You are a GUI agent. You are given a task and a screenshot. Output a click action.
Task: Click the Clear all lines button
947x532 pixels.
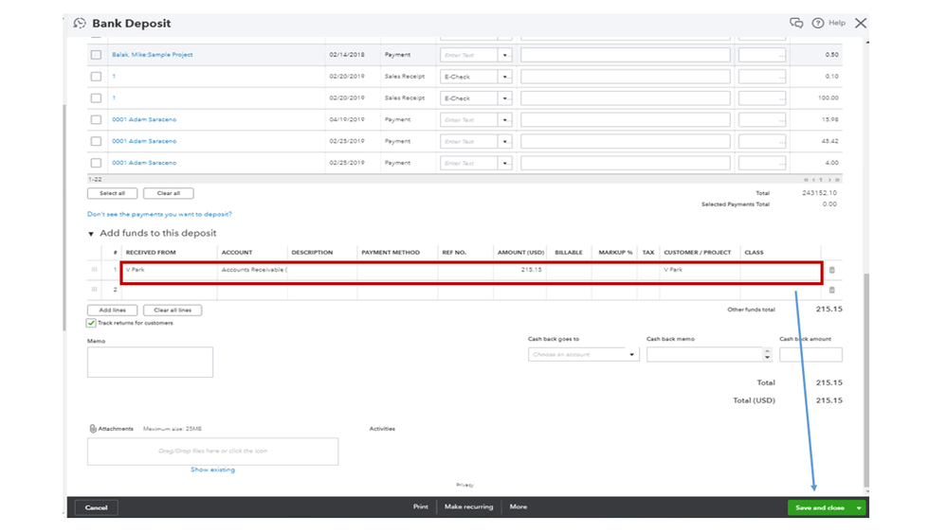point(173,310)
